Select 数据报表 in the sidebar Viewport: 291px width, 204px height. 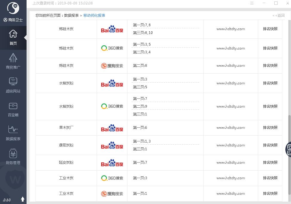[x=13, y=133]
